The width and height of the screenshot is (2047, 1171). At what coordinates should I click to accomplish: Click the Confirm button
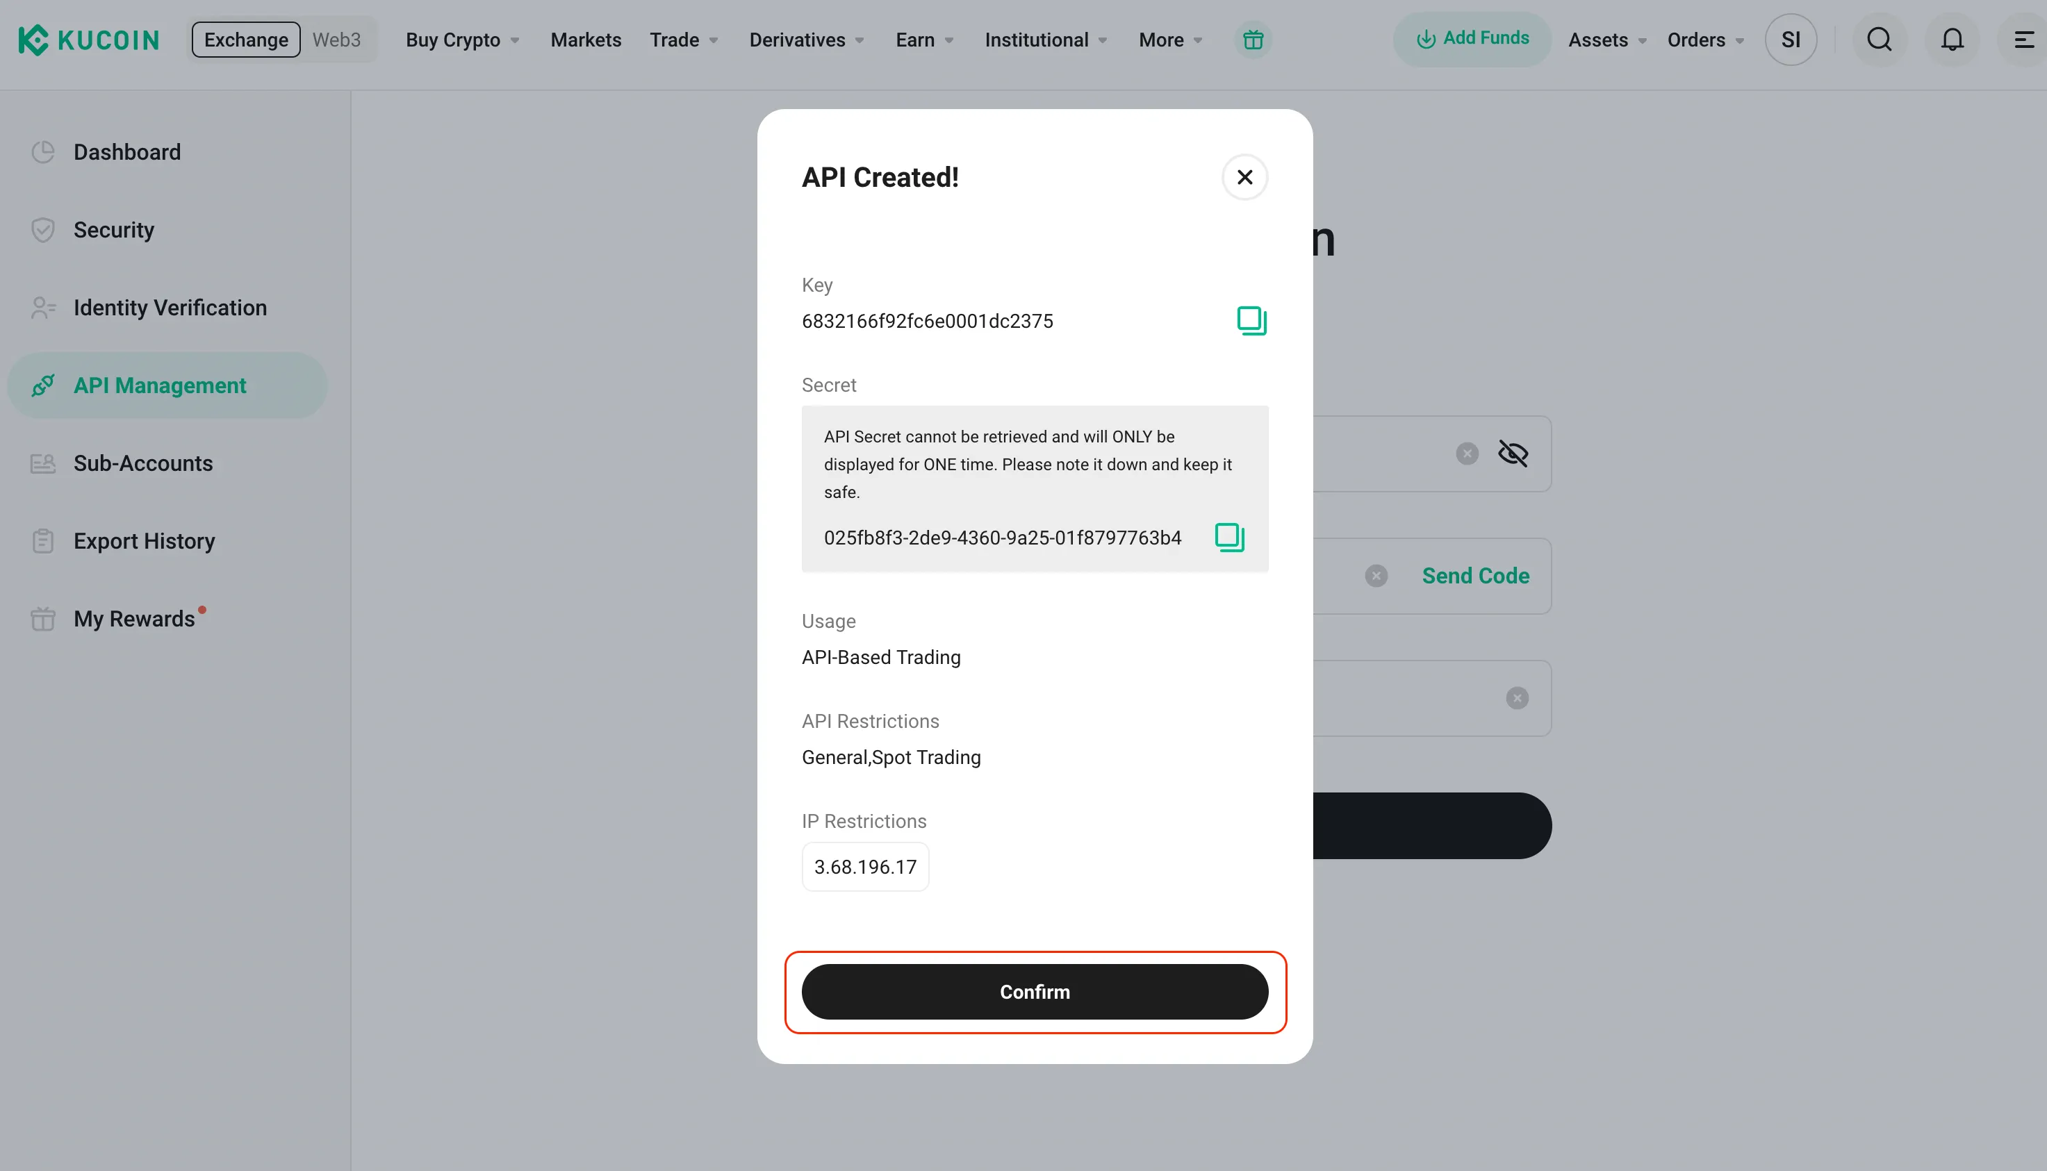pos(1035,992)
